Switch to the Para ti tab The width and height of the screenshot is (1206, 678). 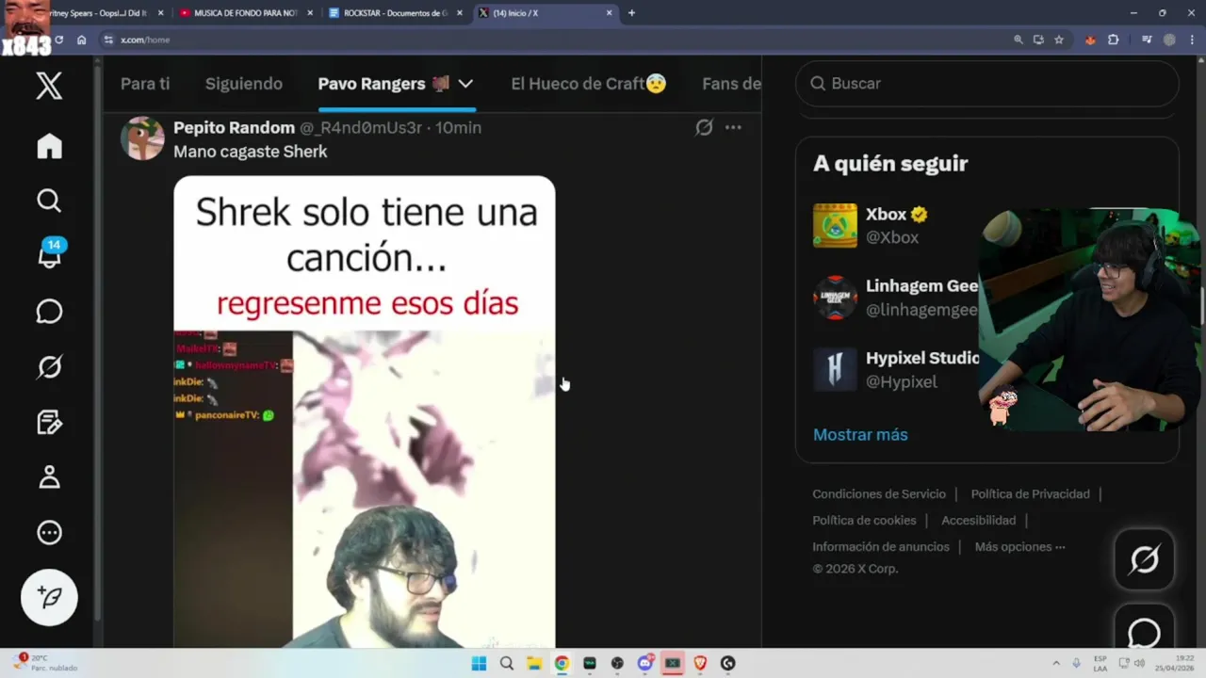(x=145, y=84)
